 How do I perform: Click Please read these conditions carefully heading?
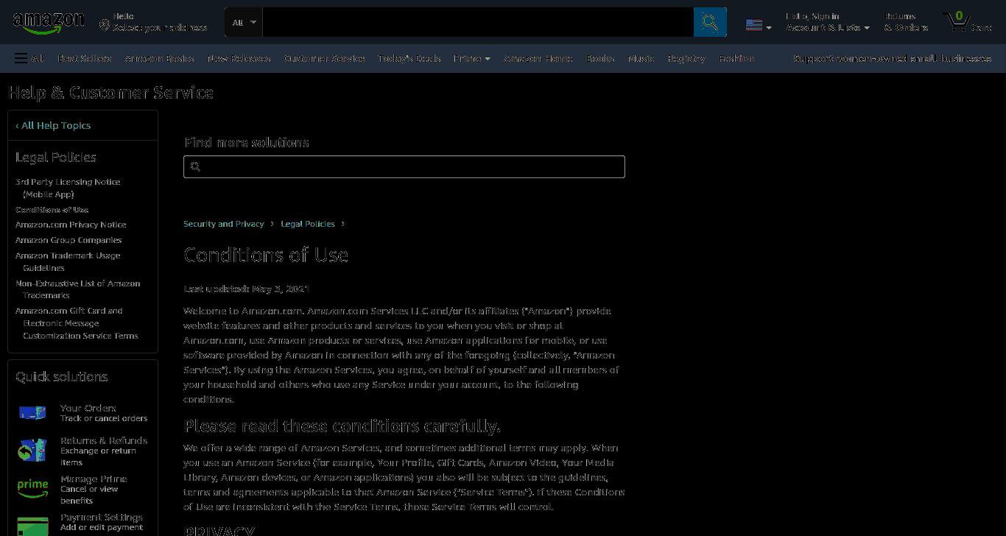[x=342, y=426]
